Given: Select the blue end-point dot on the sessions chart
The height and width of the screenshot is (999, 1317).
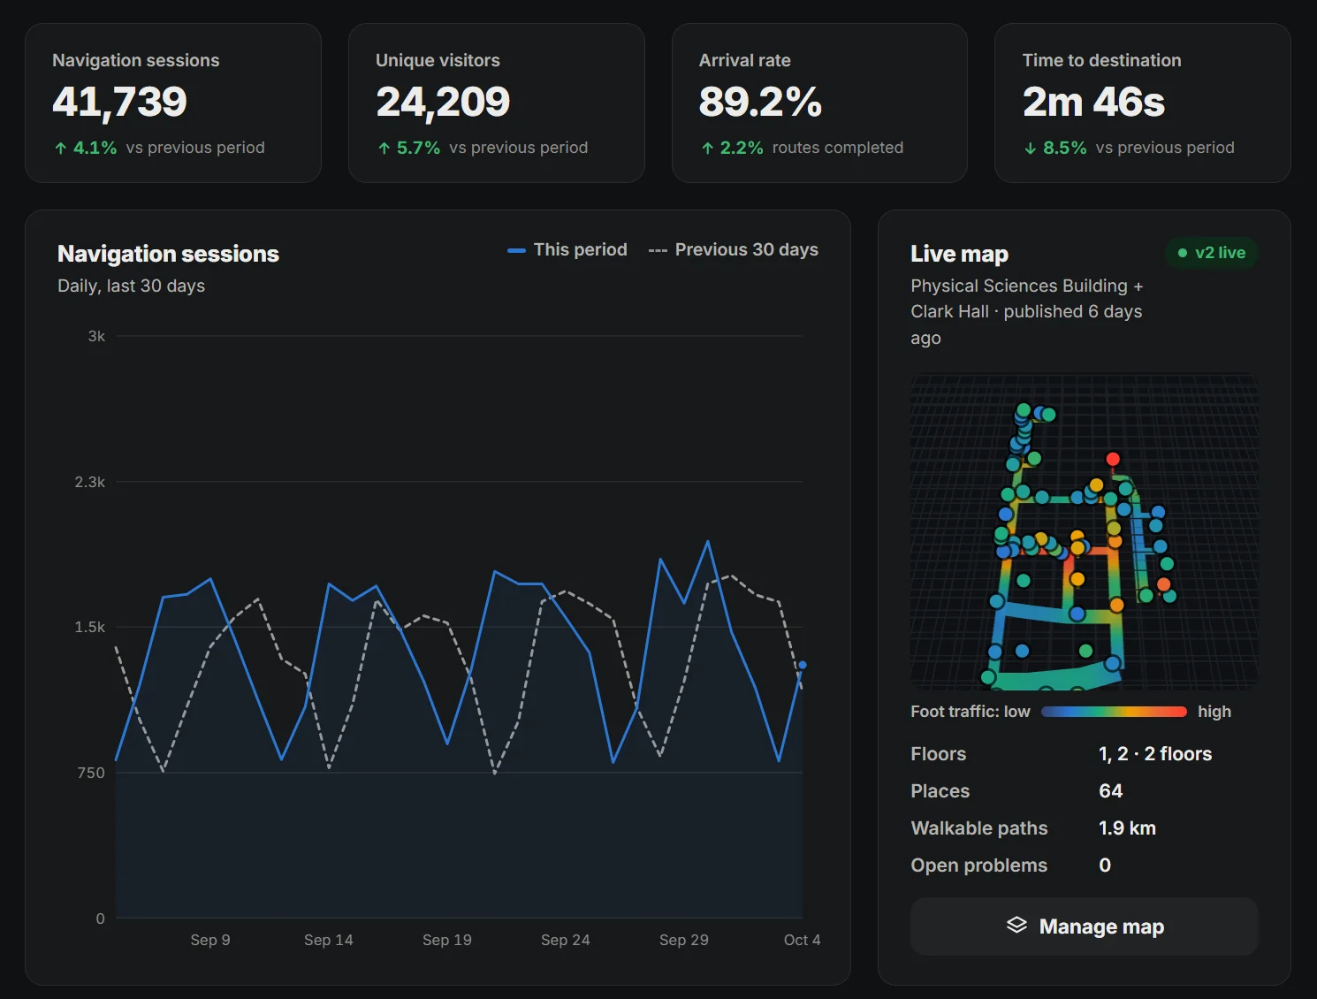Looking at the screenshot, I should 803,665.
